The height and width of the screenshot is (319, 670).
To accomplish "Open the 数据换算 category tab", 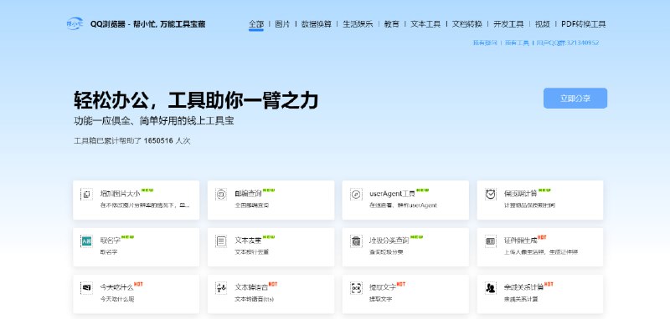I will (317, 24).
